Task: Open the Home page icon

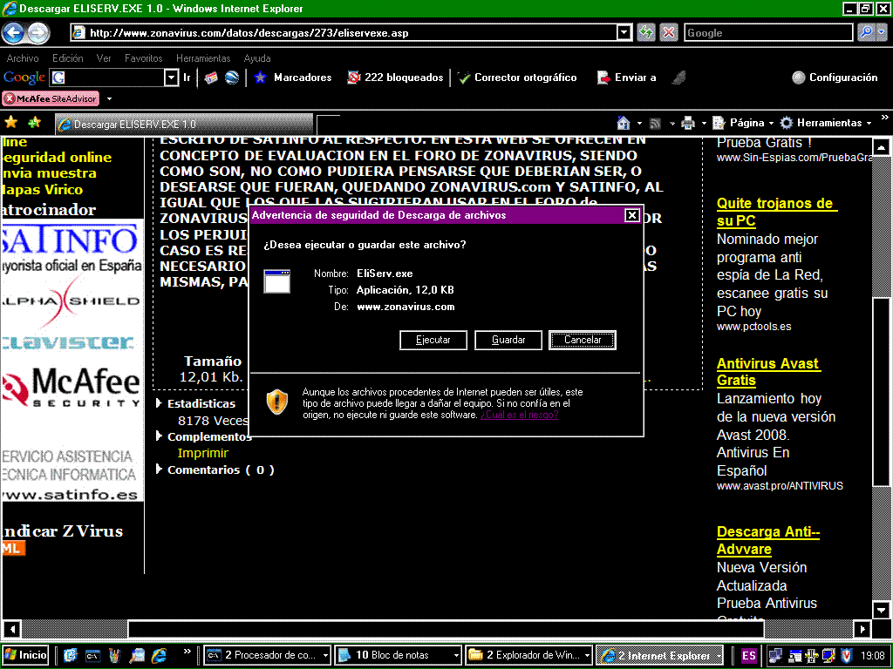Action: 624,123
